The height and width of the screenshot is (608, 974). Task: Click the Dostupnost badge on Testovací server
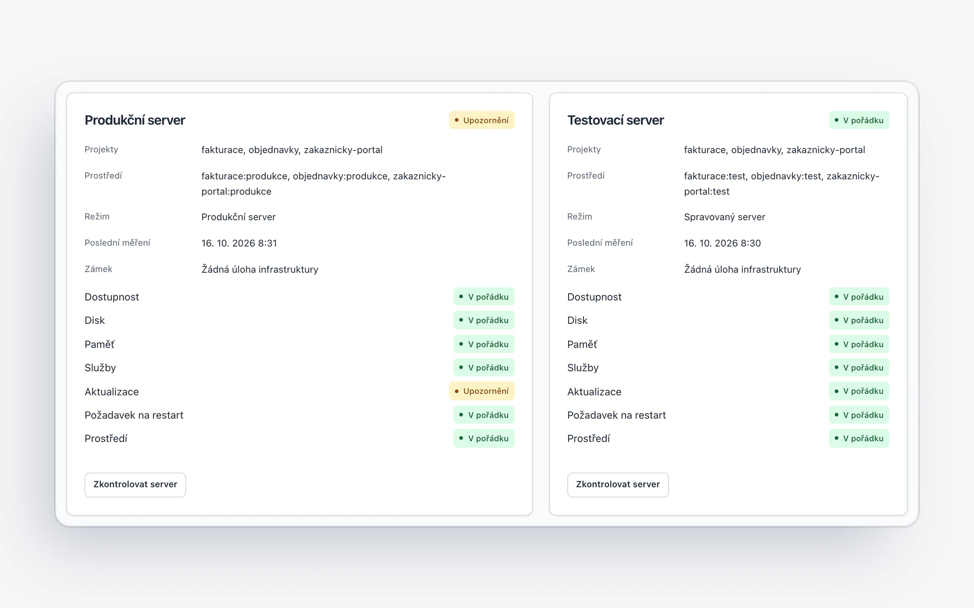point(859,297)
